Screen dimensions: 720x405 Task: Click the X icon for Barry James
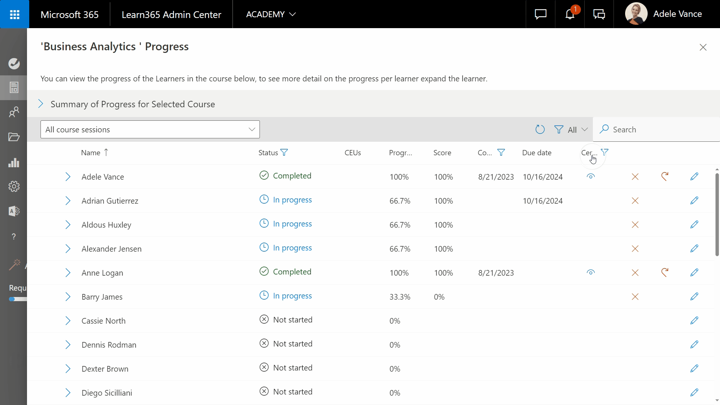pyautogui.click(x=635, y=297)
